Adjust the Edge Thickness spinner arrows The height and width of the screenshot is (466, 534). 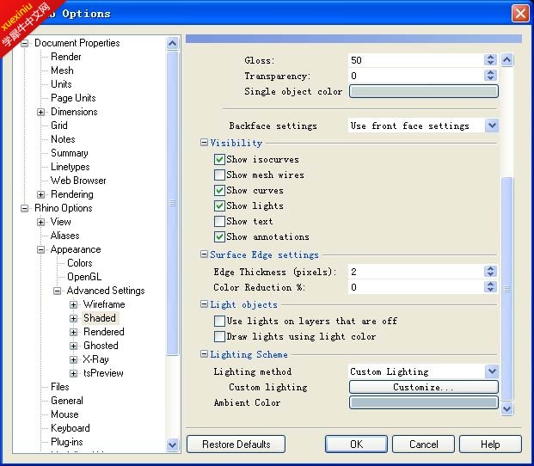[490, 272]
